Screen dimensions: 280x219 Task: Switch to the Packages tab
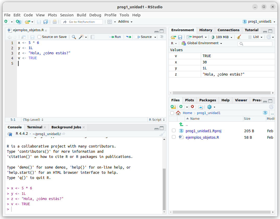click(x=208, y=100)
